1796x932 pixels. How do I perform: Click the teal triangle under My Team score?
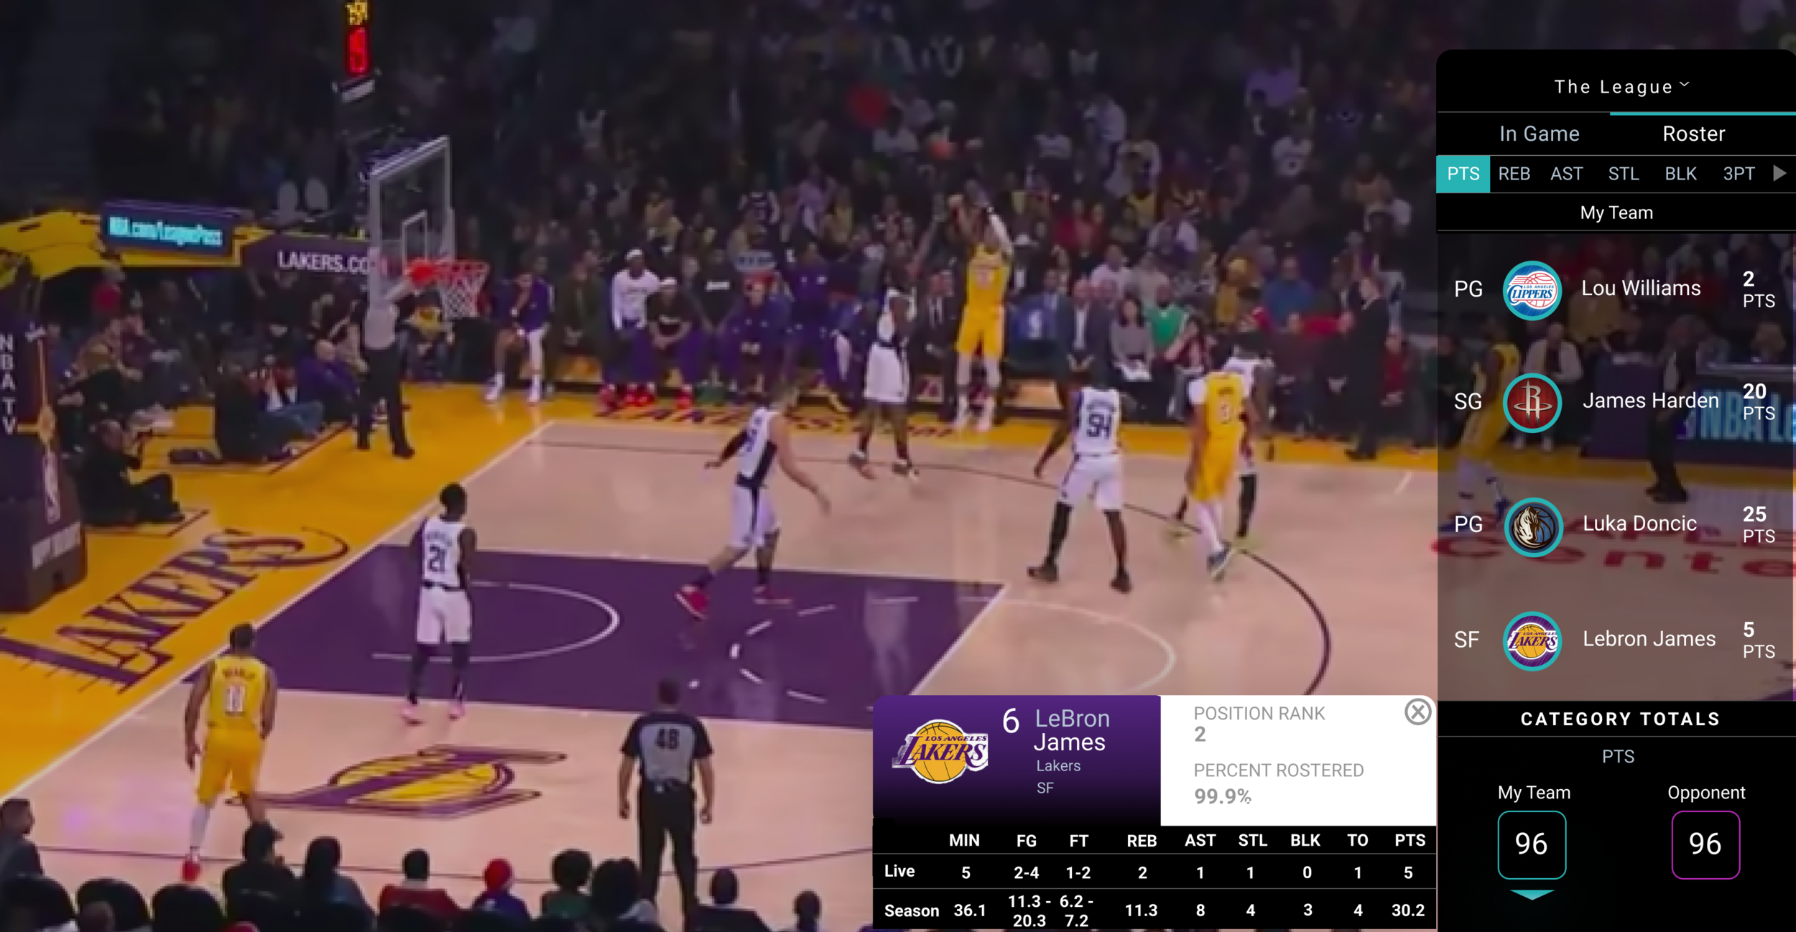(1532, 895)
